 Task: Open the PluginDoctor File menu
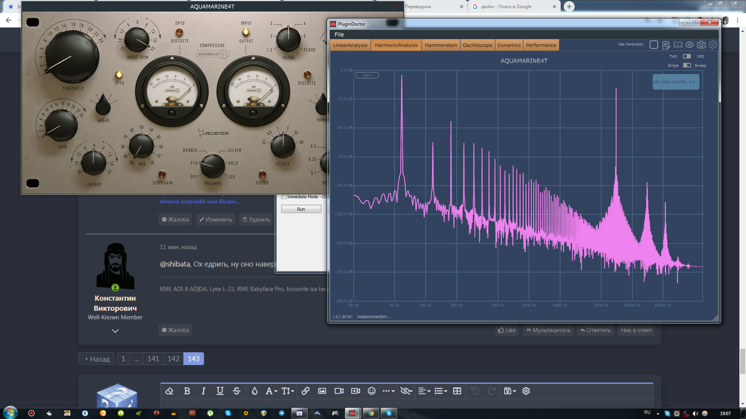click(x=339, y=35)
